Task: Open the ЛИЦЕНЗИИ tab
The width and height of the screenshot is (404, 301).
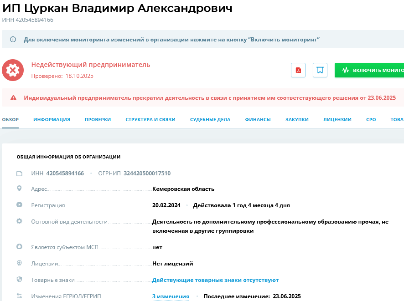Action: click(x=337, y=119)
